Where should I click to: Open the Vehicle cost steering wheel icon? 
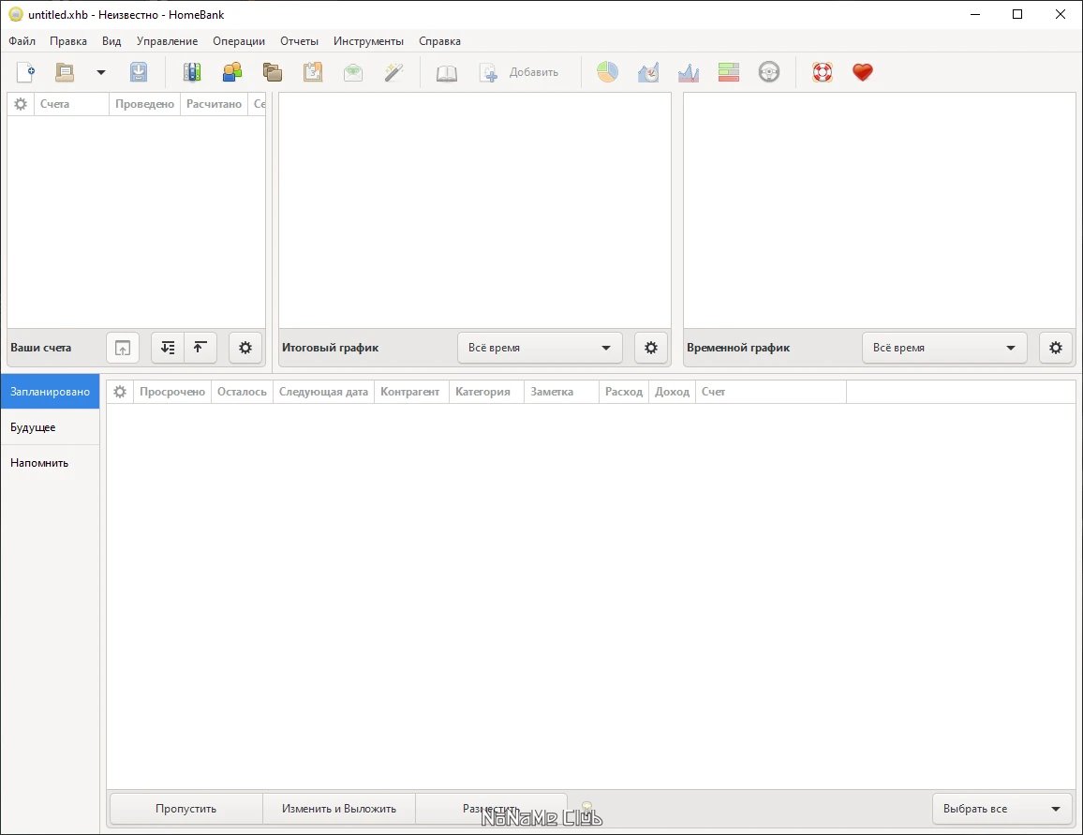coord(769,72)
